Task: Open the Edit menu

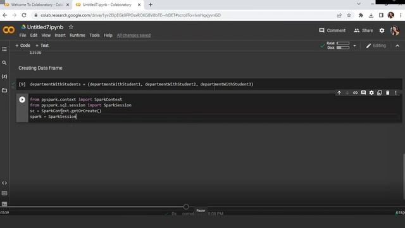Action: 34,35
